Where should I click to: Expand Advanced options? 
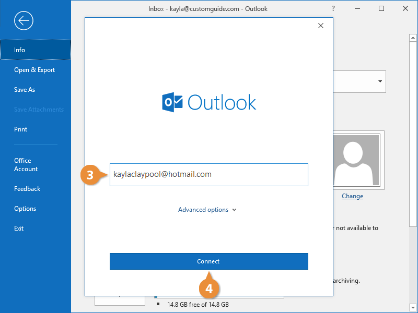point(207,210)
